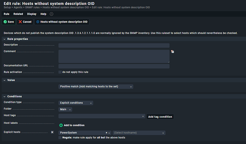This screenshot has width=246, height=144.
Task: Click into the Description text field
Action: [x=114, y=45]
